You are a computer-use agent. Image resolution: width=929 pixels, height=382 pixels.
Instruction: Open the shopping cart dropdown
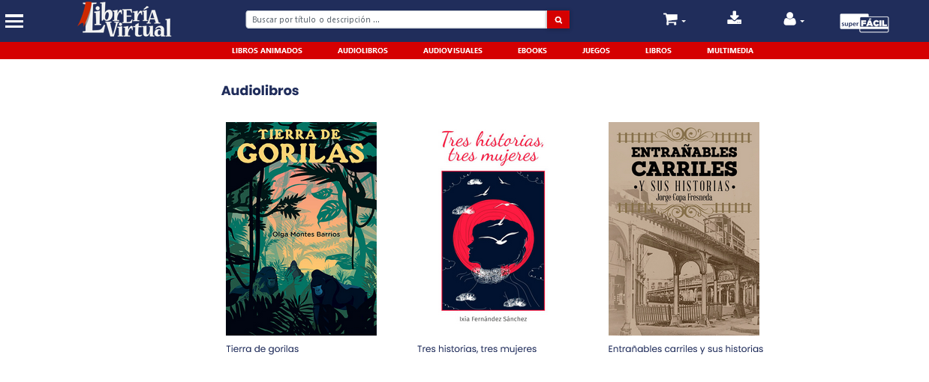click(x=674, y=19)
